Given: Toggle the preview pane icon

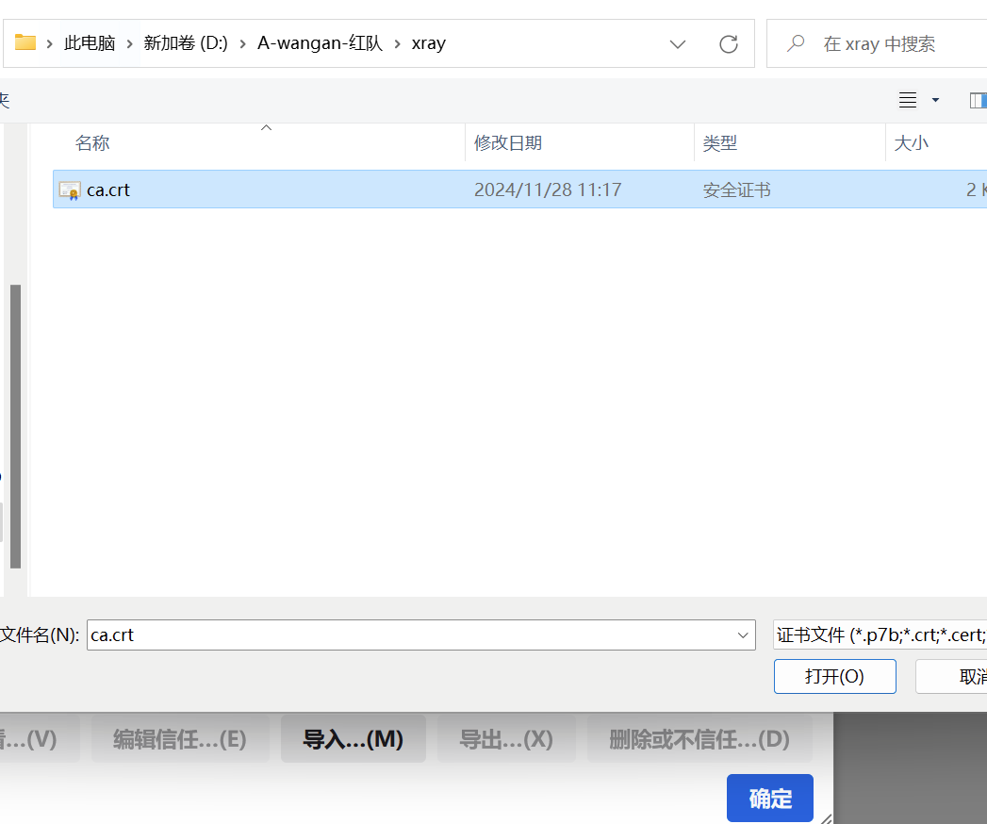Looking at the screenshot, I should 979,100.
